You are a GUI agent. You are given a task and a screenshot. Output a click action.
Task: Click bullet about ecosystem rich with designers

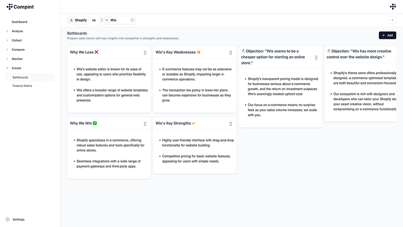click(365, 101)
